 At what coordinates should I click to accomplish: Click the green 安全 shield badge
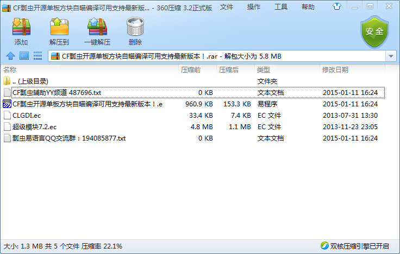click(x=374, y=31)
